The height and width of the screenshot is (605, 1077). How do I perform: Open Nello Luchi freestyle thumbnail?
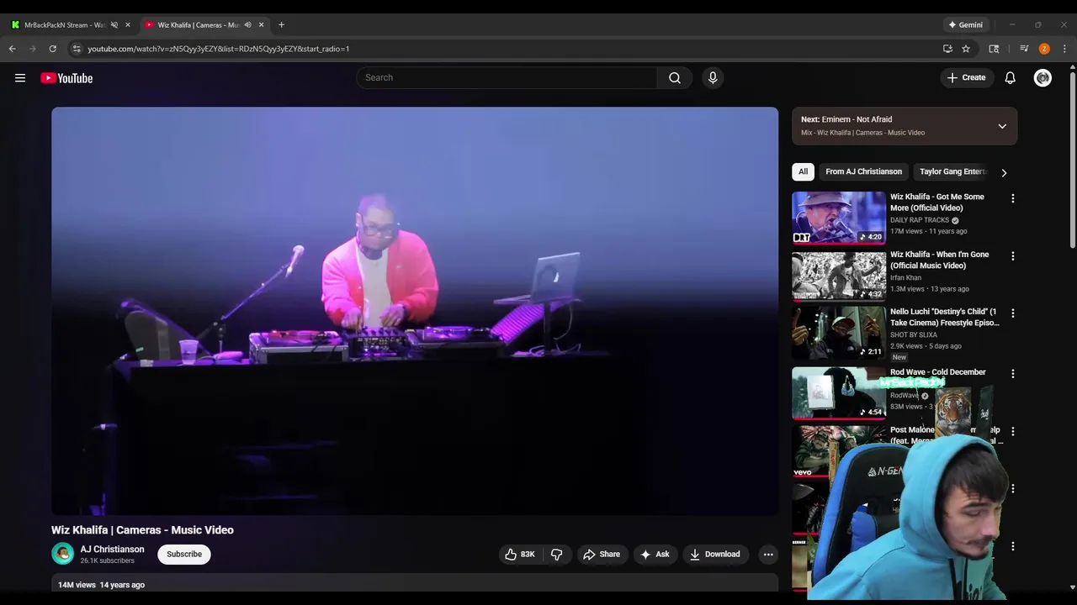pos(838,333)
